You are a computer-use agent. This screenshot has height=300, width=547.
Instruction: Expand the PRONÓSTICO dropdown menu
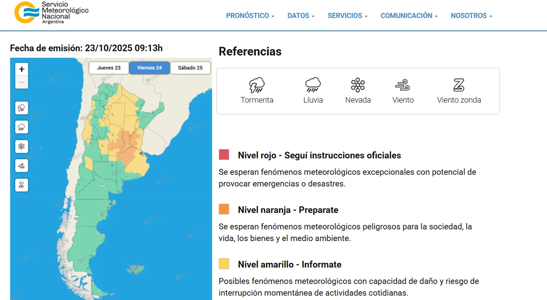point(250,16)
